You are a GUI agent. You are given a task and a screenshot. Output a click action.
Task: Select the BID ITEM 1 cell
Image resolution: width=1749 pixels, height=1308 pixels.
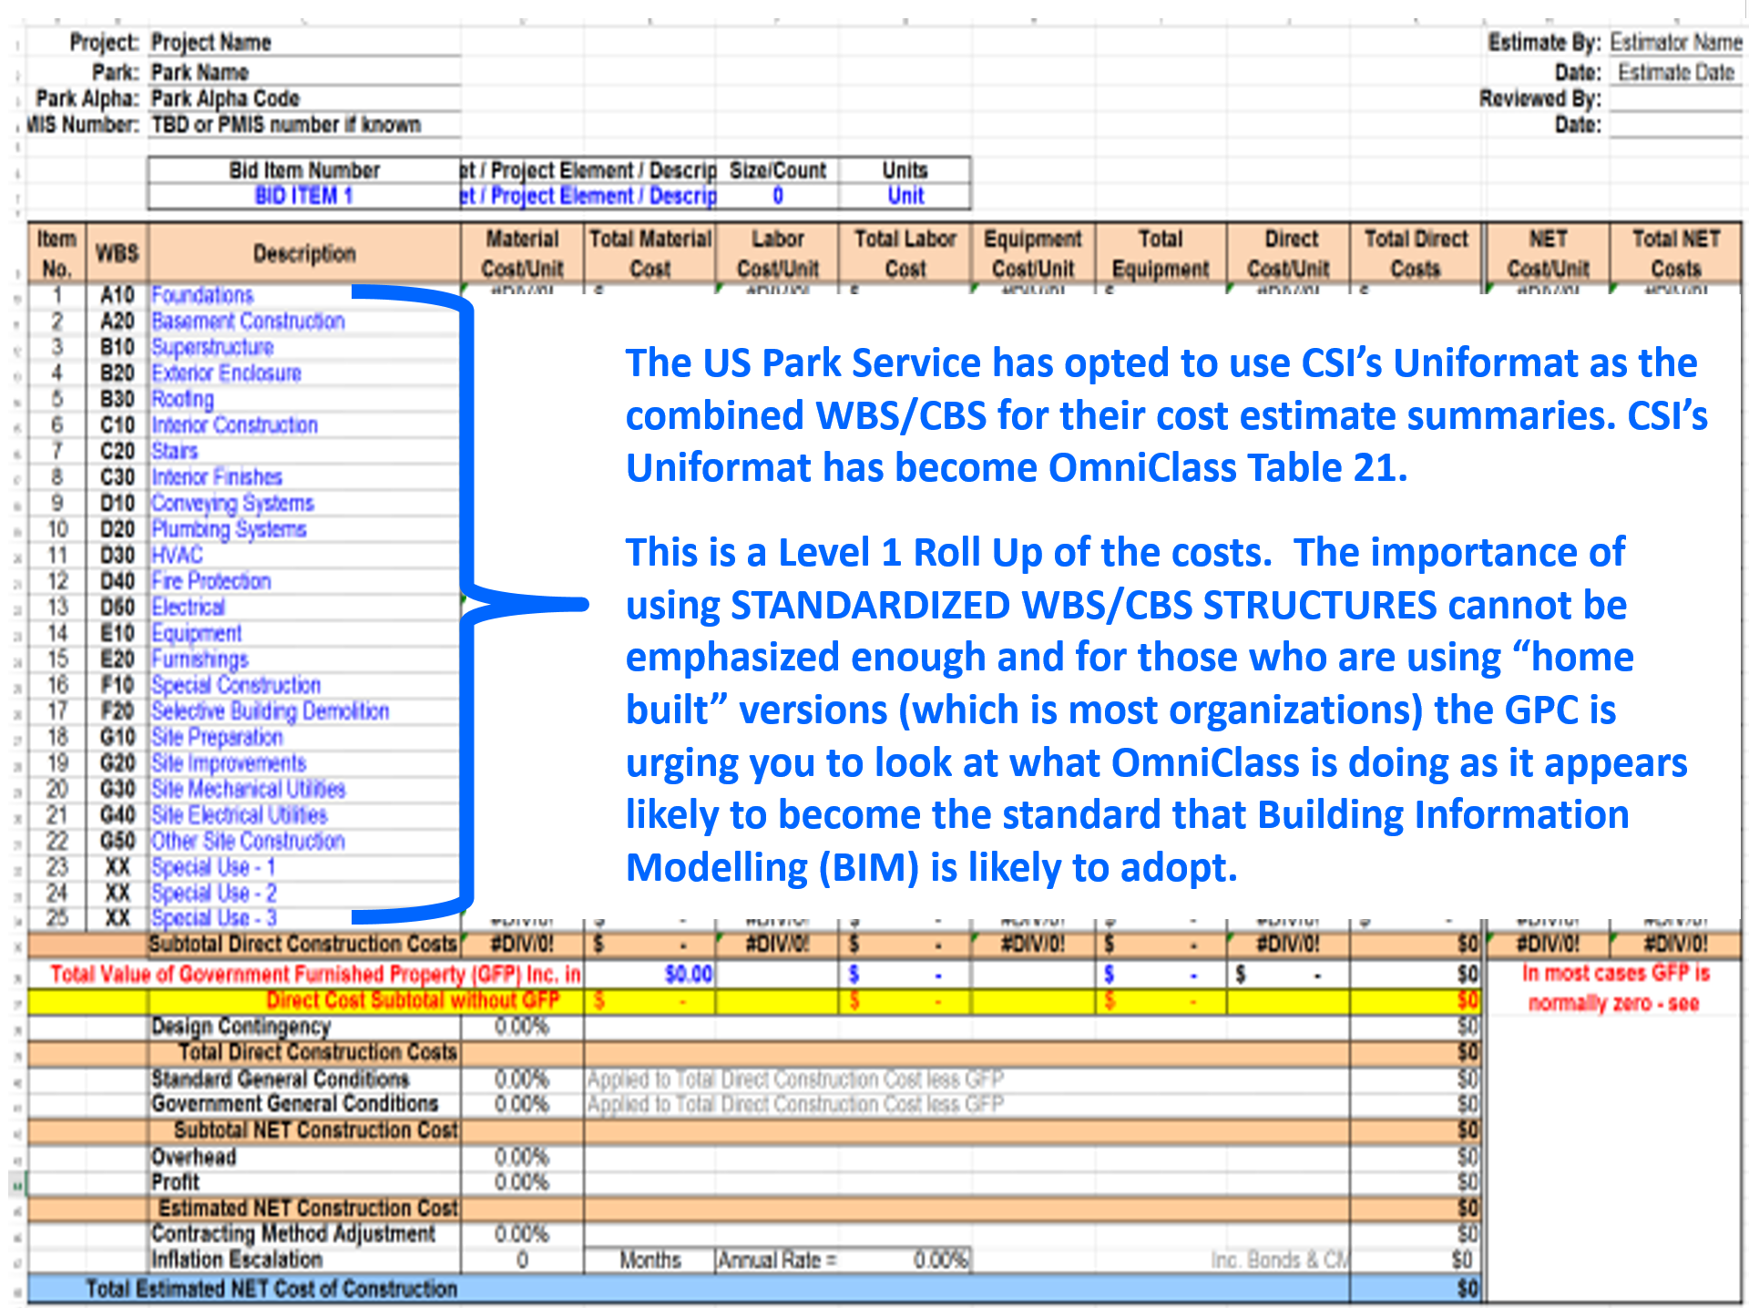pyautogui.click(x=304, y=196)
